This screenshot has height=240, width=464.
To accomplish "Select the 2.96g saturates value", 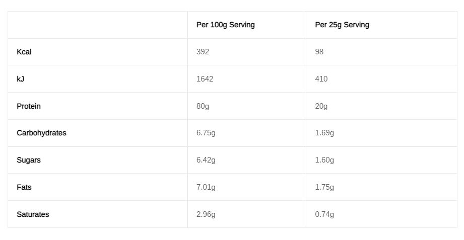I will point(206,214).
